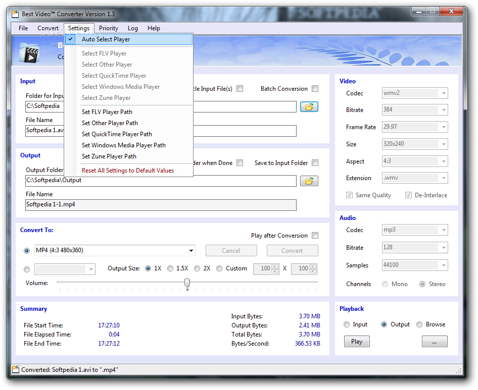Select Mono audio channel

click(x=385, y=284)
